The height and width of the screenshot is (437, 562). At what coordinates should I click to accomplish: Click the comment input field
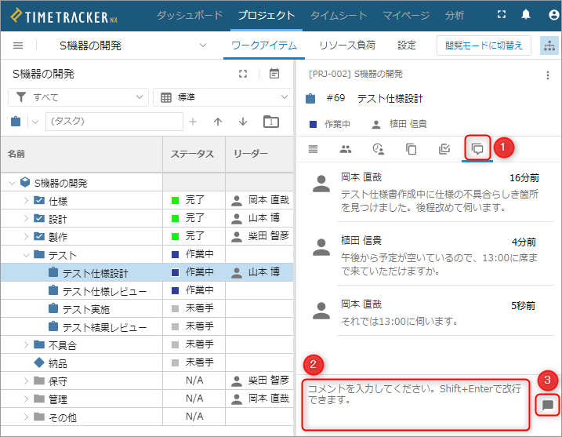point(415,404)
